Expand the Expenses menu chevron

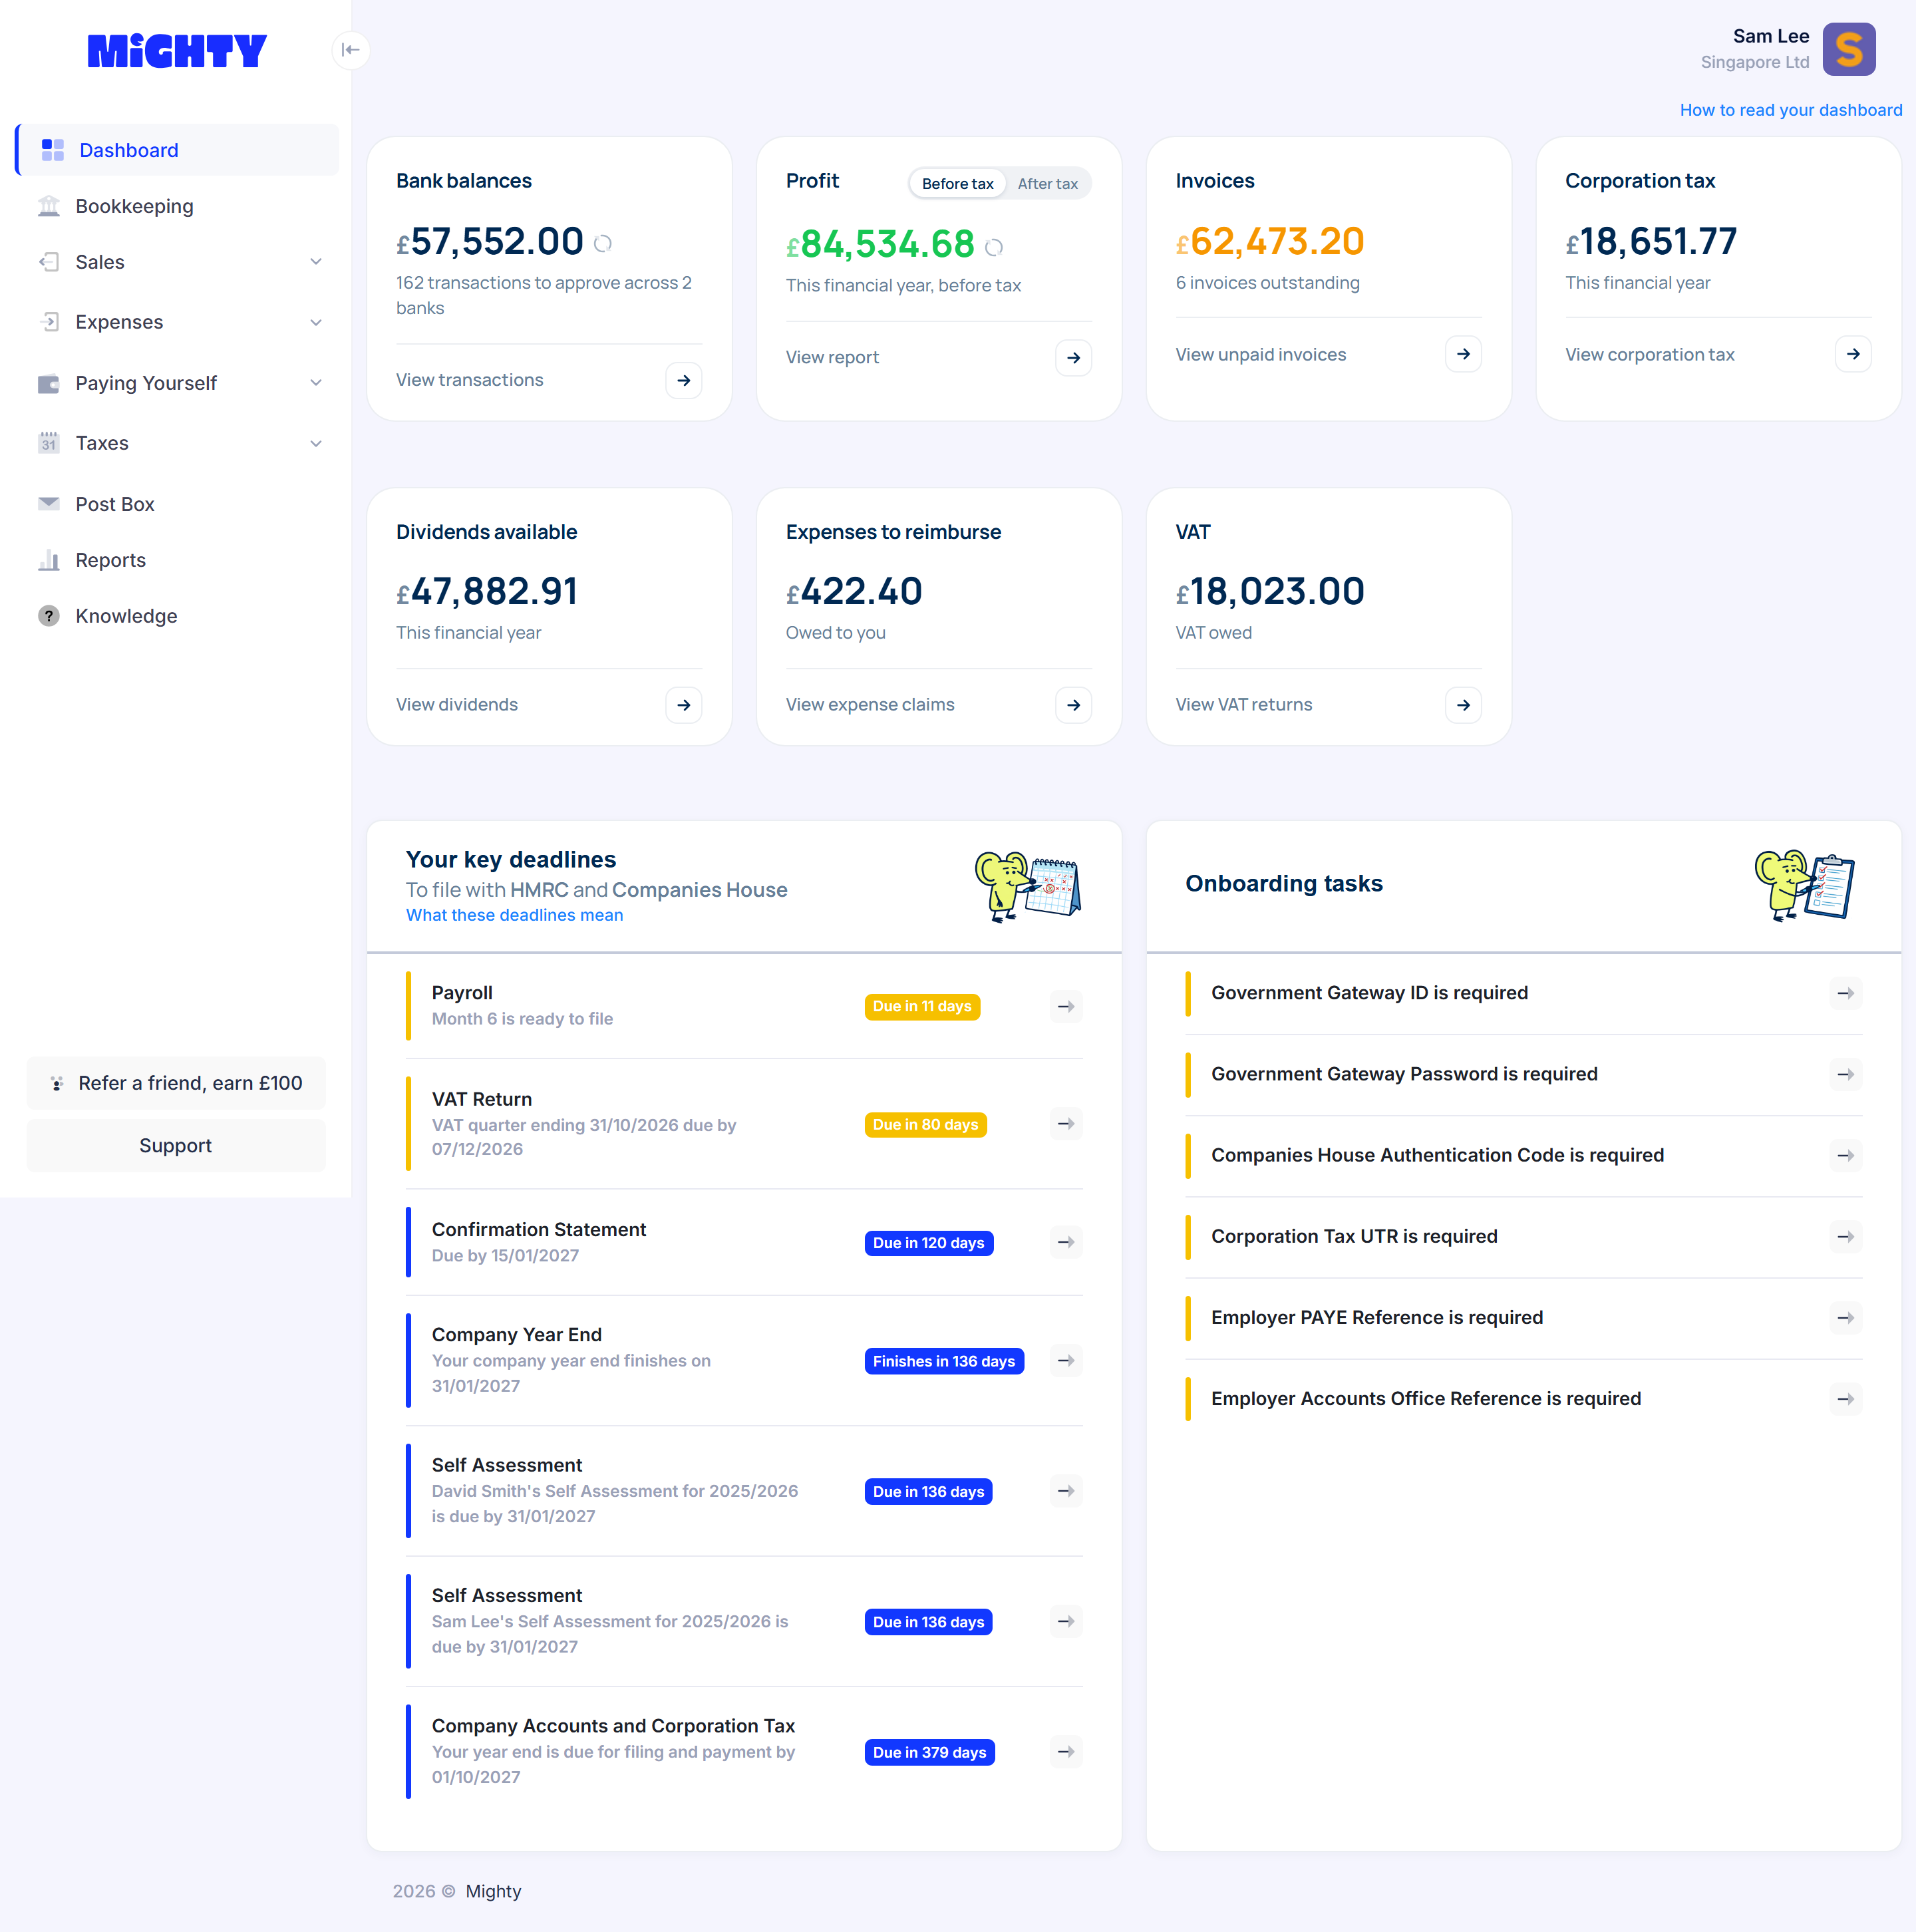[x=316, y=322]
